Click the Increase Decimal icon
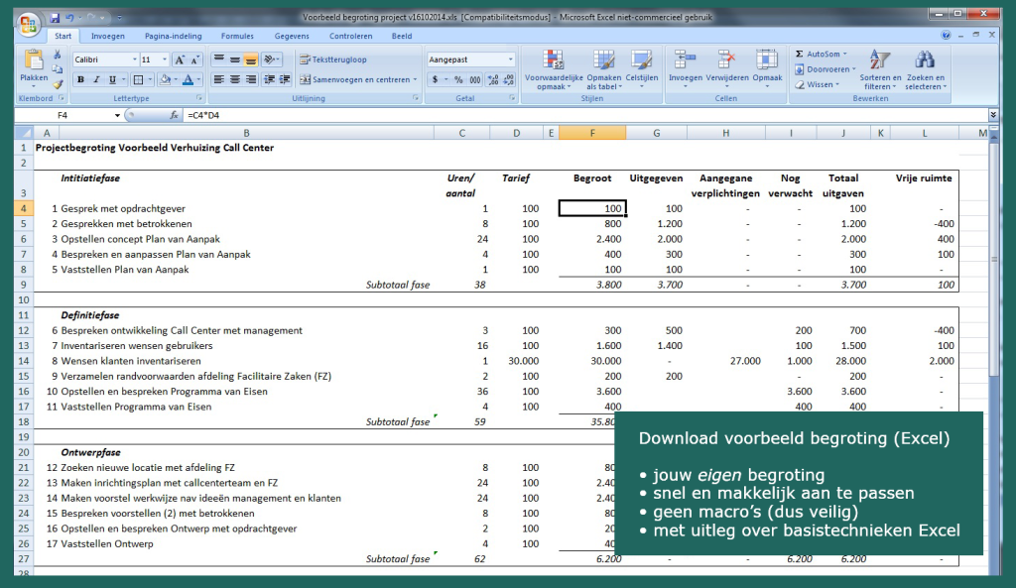The image size is (1016, 588). (x=493, y=79)
